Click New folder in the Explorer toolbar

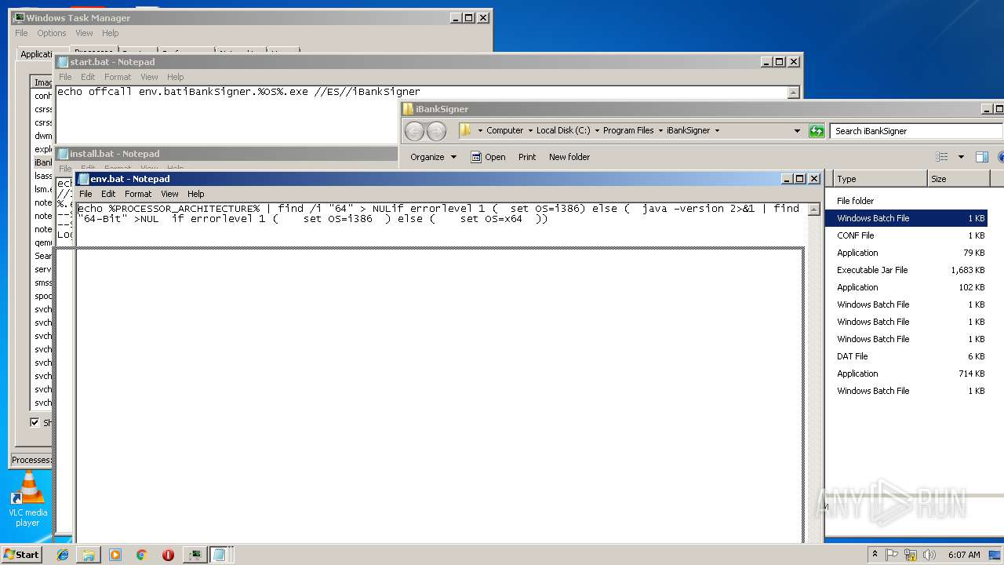coord(569,157)
